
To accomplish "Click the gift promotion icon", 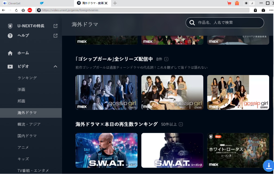I will [x=237, y=3].
